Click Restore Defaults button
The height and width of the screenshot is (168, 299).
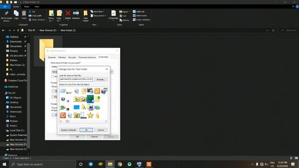click(69, 130)
